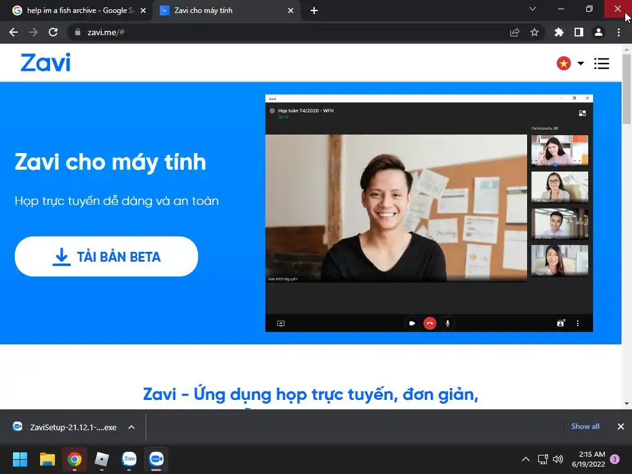
Task: Go back to the previous page
Action: pyautogui.click(x=14, y=32)
